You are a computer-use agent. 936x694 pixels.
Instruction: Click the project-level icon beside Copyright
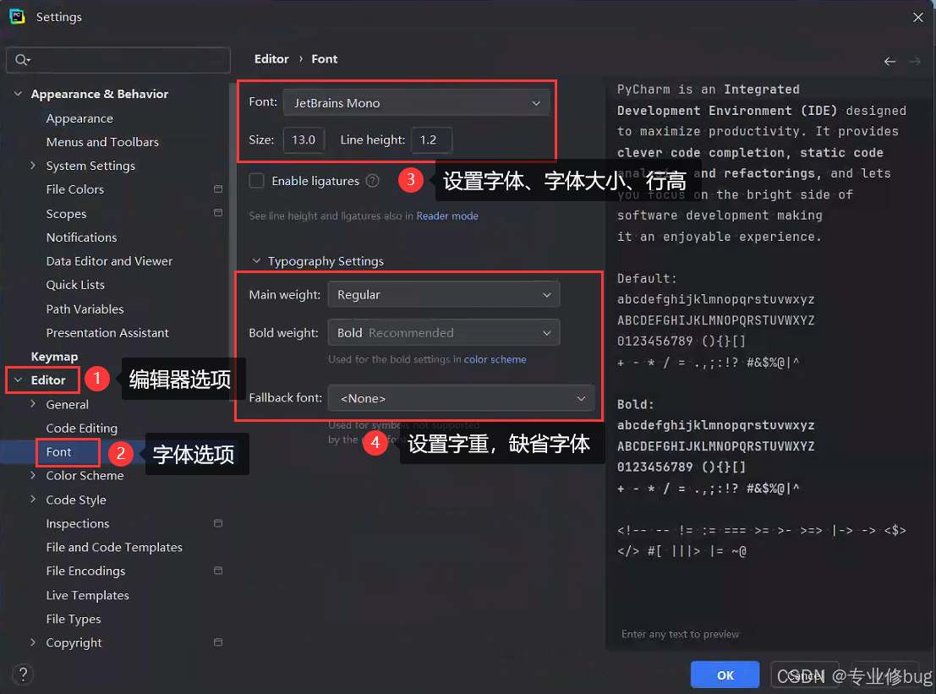tap(218, 642)
